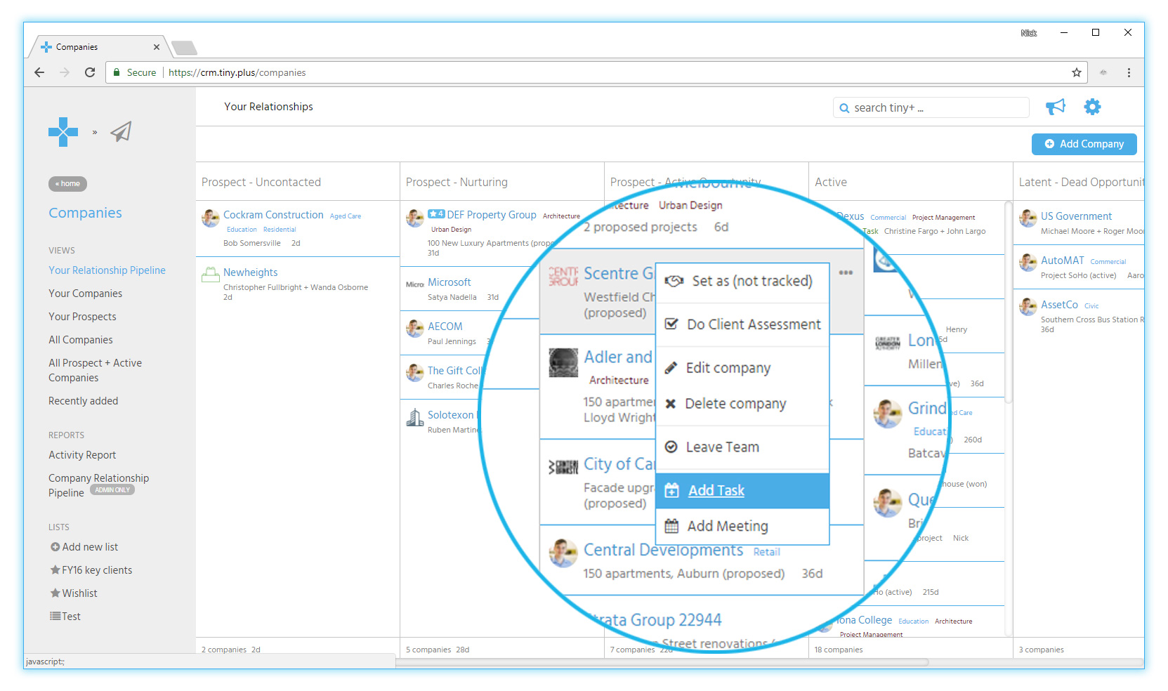The image size is (1168, 691).
Task: Open the Company Relationship Pipeline report
Action: 98,485
